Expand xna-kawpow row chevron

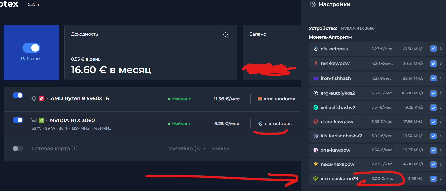441,150
